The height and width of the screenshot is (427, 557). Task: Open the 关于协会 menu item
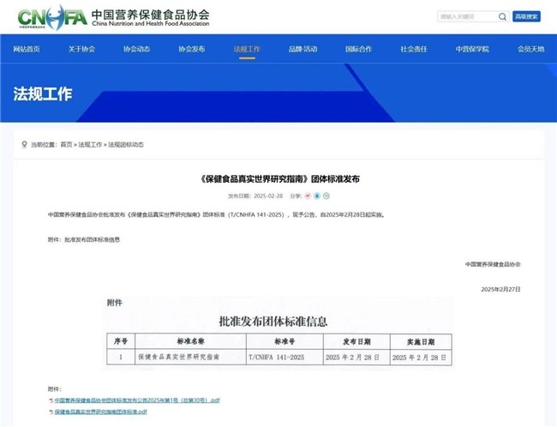point(81,49)
